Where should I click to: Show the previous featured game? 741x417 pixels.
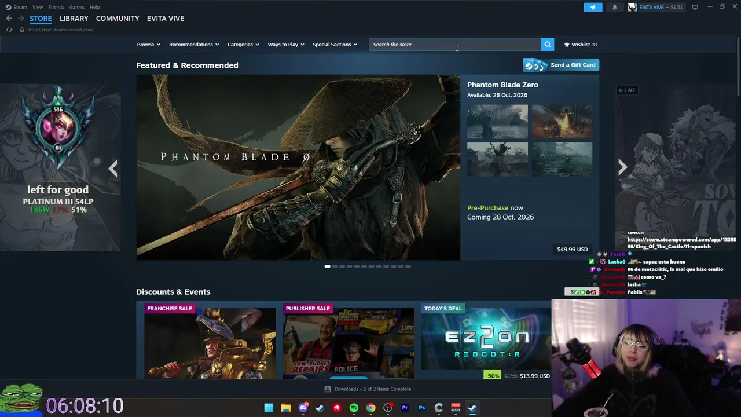coord(113,168)
